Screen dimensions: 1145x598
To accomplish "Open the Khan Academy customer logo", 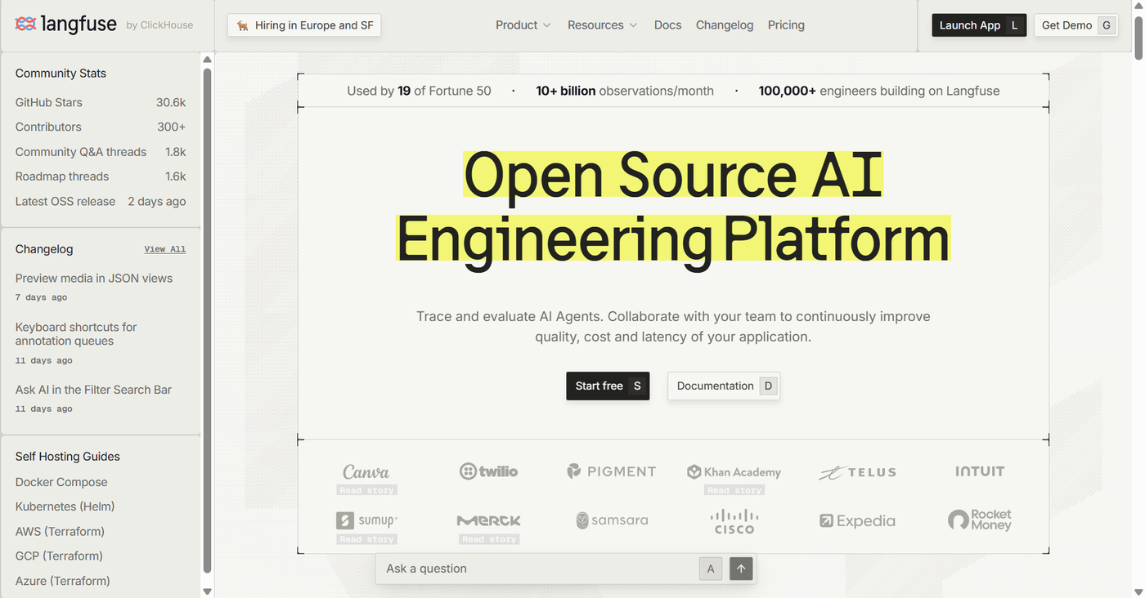I will coord(734,471).
